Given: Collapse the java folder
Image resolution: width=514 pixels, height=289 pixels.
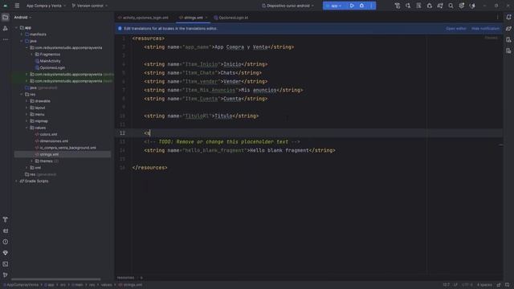Looking at the screenshot, I should pyautogui.click(x=22, y=41).
